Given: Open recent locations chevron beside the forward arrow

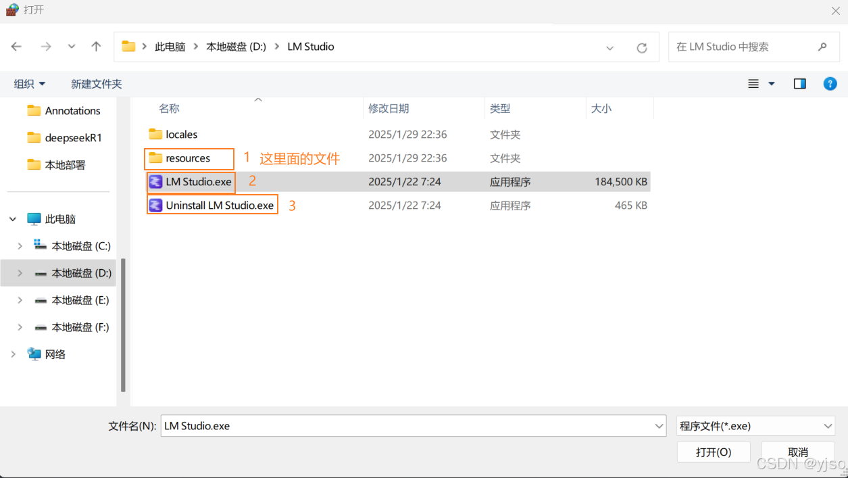Looking at the screenshot, I should [72, 47].
